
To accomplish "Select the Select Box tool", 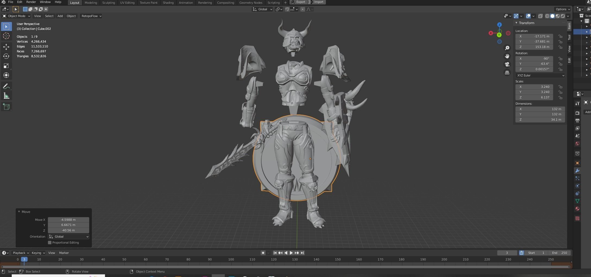I will click(x=6, y=27).
